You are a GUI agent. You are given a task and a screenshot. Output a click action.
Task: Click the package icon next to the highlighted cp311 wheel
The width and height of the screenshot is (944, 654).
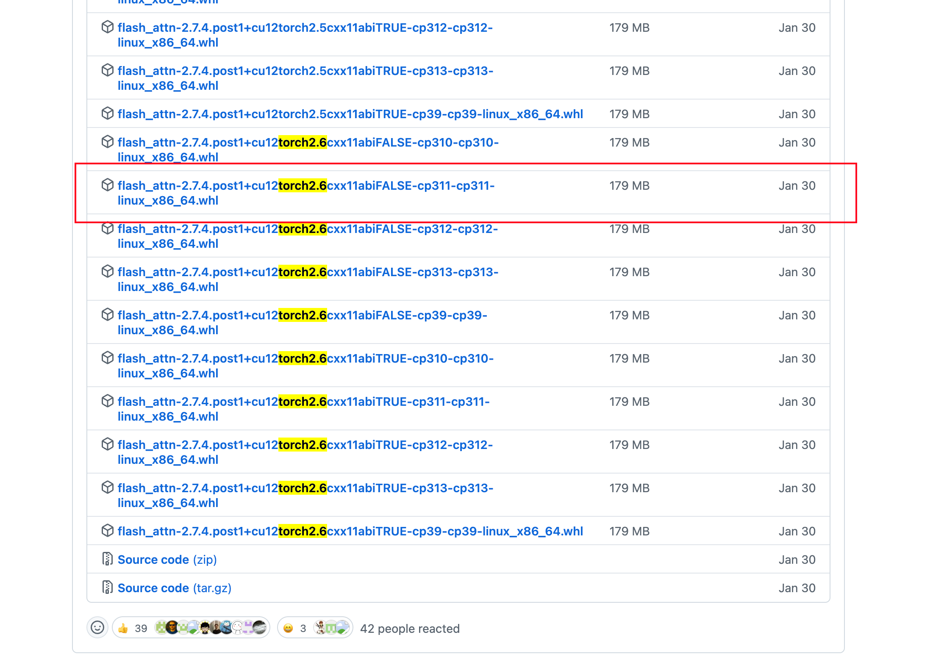[x=108, y=186]
